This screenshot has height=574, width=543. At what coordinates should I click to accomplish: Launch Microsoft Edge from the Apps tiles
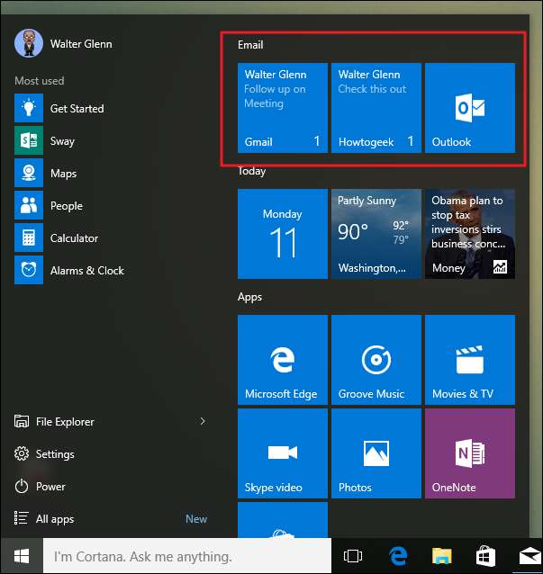tap(282, 360)
